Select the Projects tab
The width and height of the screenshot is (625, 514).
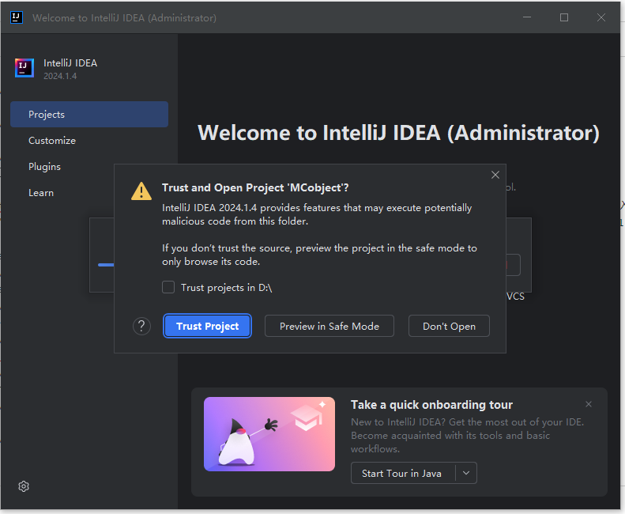88,114
